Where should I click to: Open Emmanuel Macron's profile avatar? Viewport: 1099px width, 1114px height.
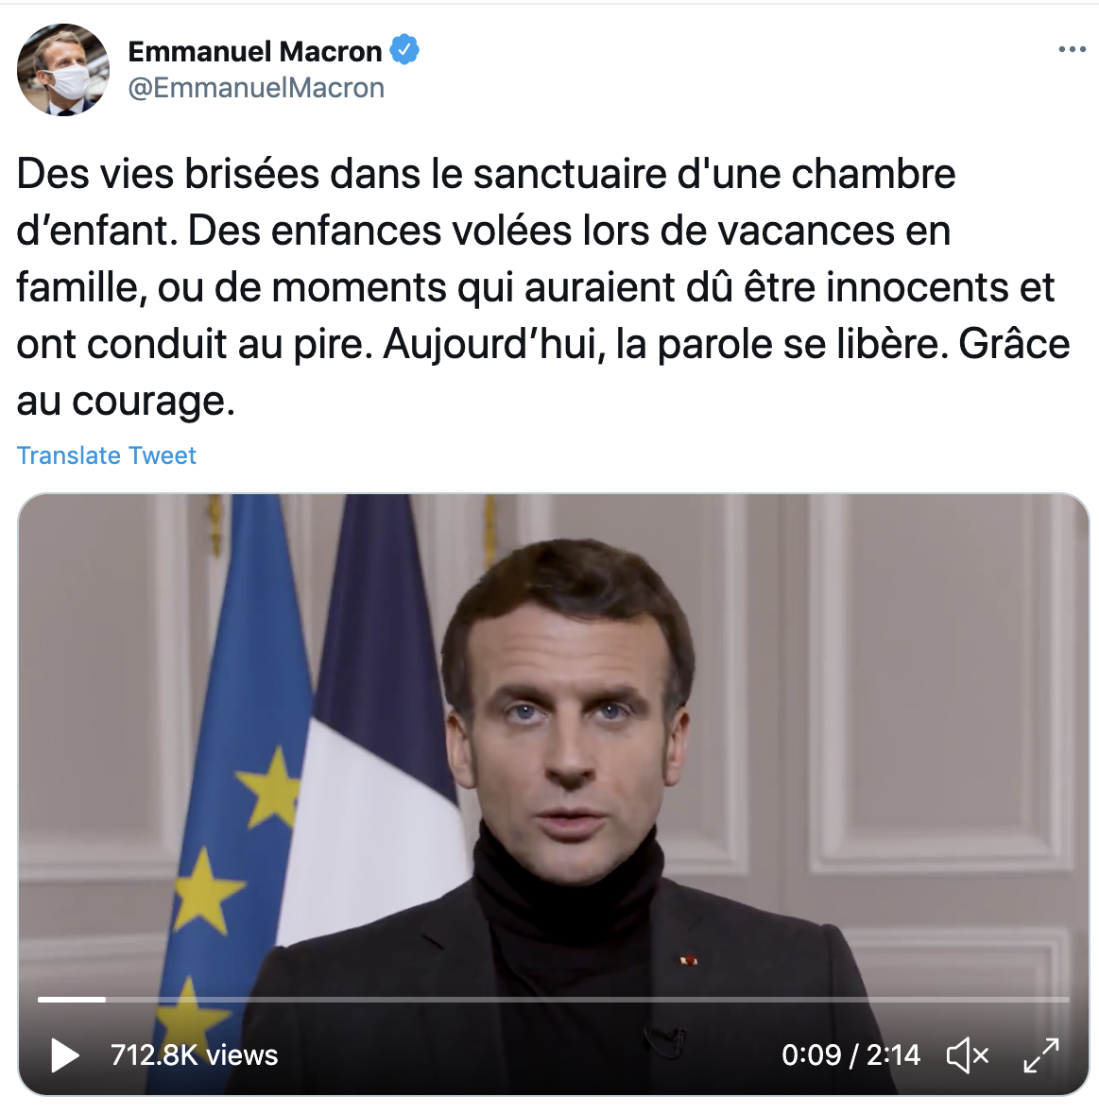[x=63, y=70]
